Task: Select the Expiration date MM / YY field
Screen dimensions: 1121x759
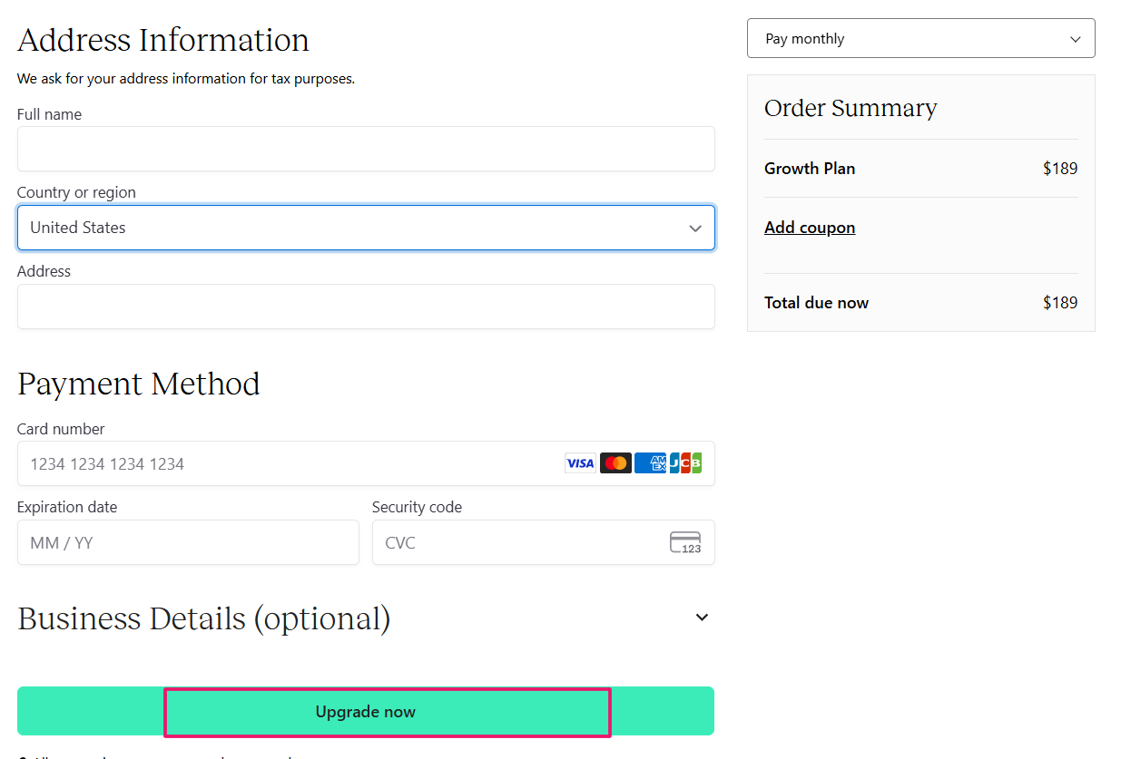Action: point(188,542)
